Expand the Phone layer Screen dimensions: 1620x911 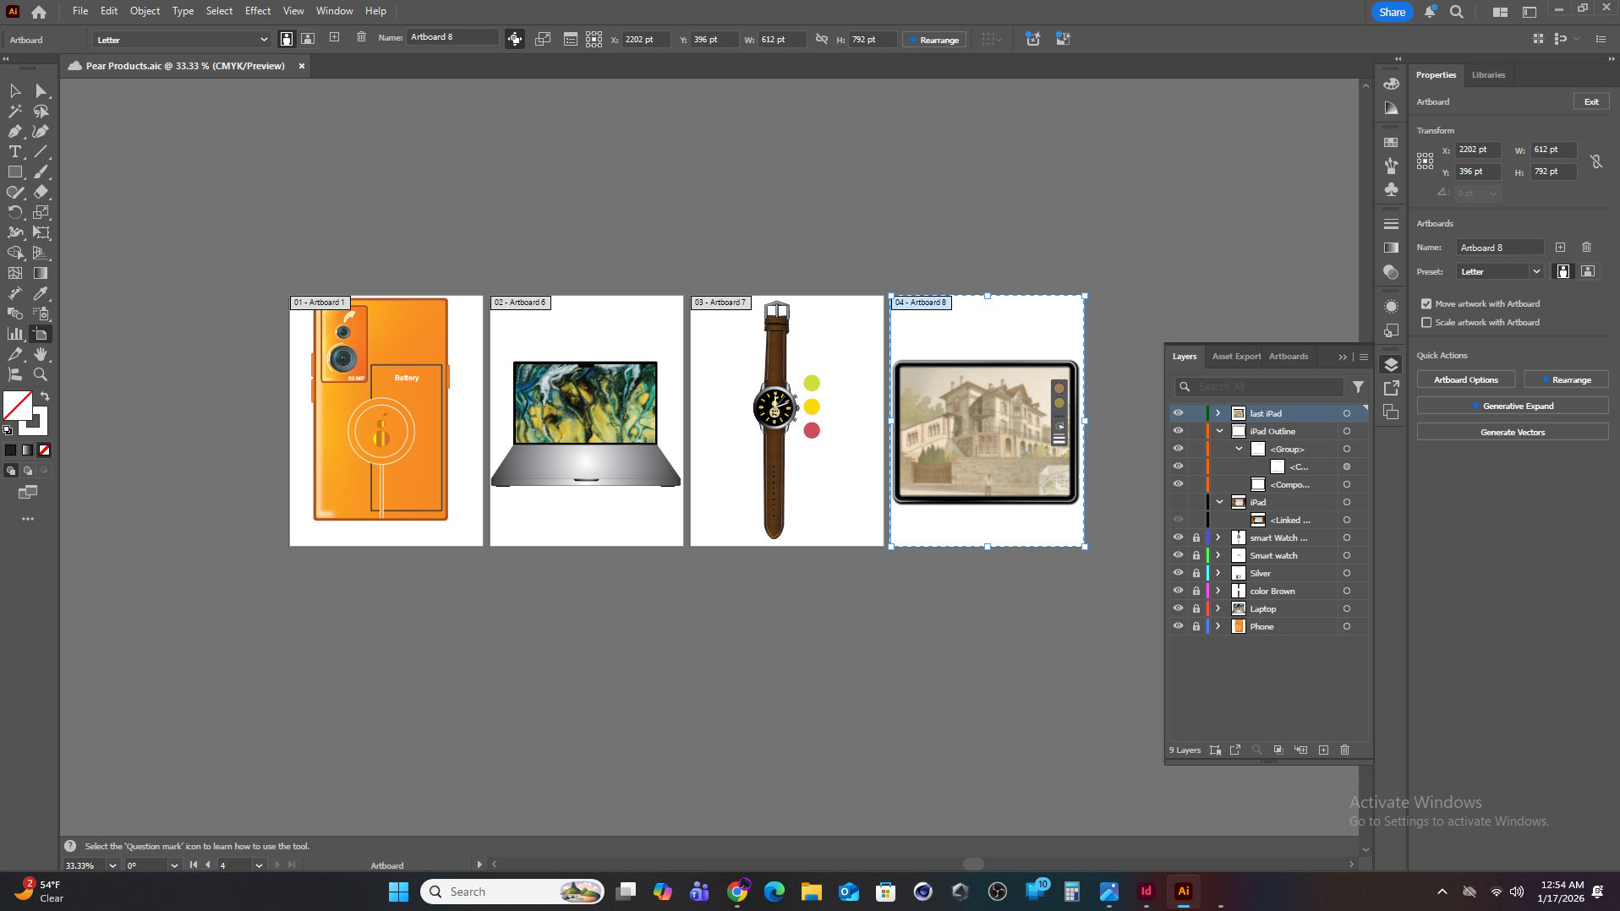(x=1218, y=627)
